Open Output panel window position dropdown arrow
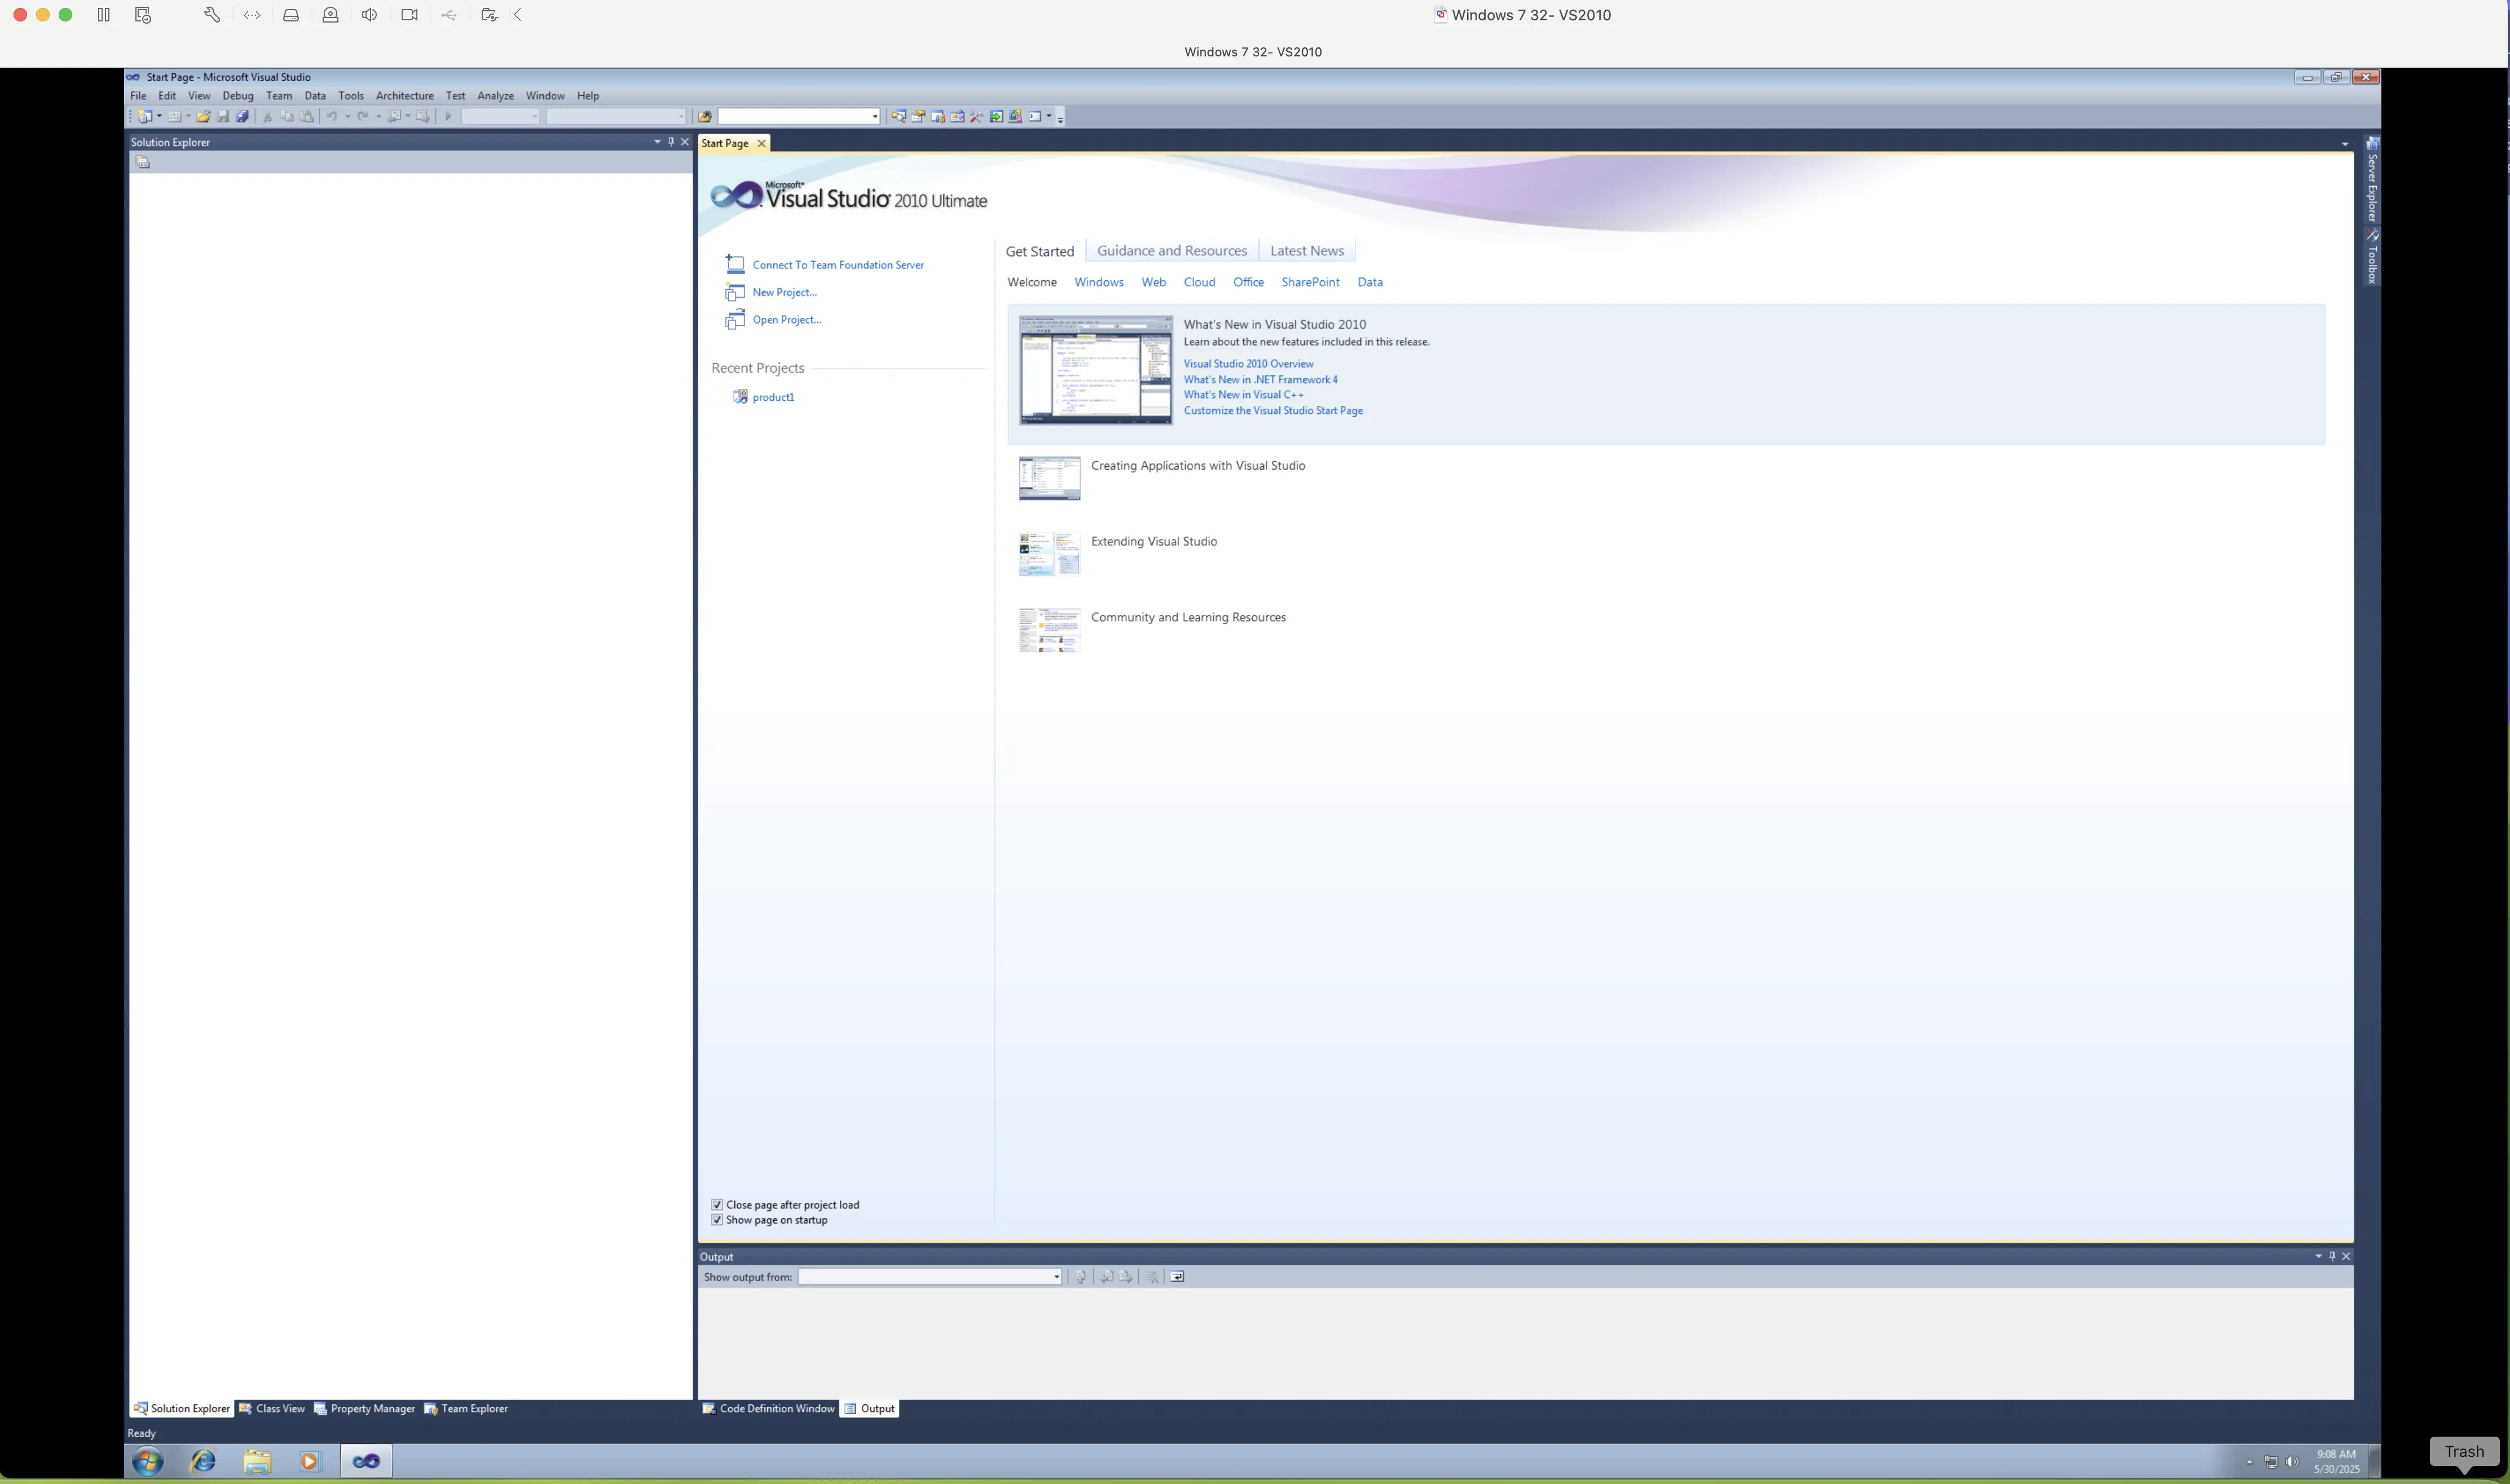This screenshot has height=1484, width=2510. [x=2318, y=1256]
